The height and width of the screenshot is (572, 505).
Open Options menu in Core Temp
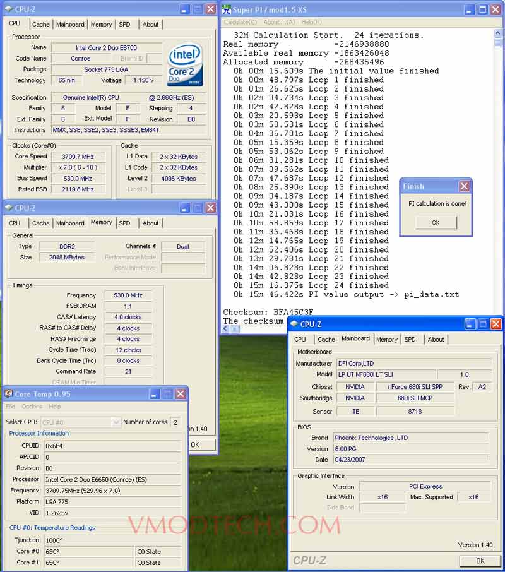click(x=32, y=407)
